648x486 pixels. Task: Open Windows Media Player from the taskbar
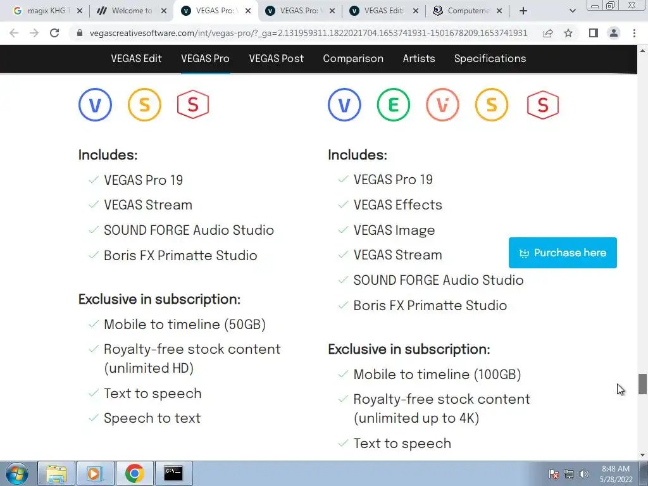click(95, 473)
